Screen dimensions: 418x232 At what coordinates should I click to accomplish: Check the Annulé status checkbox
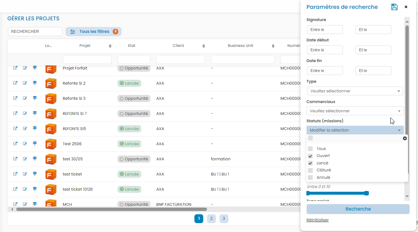tap(310, 177)
